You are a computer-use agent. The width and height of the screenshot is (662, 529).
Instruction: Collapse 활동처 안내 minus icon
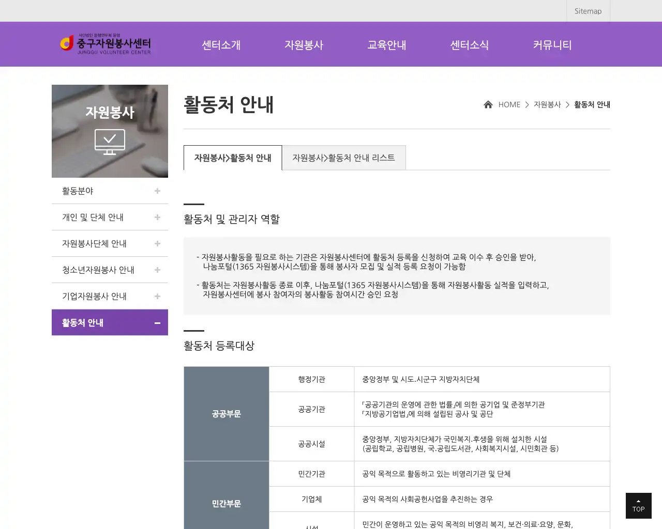point(157,323)
